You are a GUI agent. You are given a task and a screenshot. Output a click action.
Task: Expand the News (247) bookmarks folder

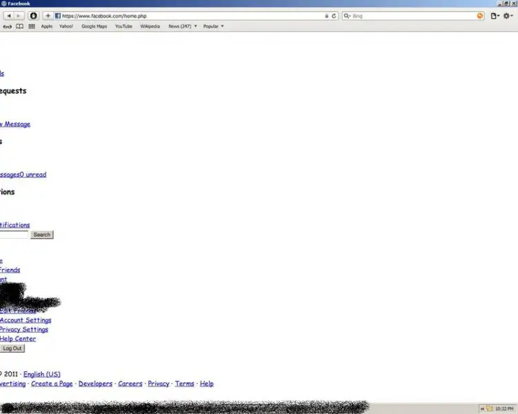click(x=182, y=26)
